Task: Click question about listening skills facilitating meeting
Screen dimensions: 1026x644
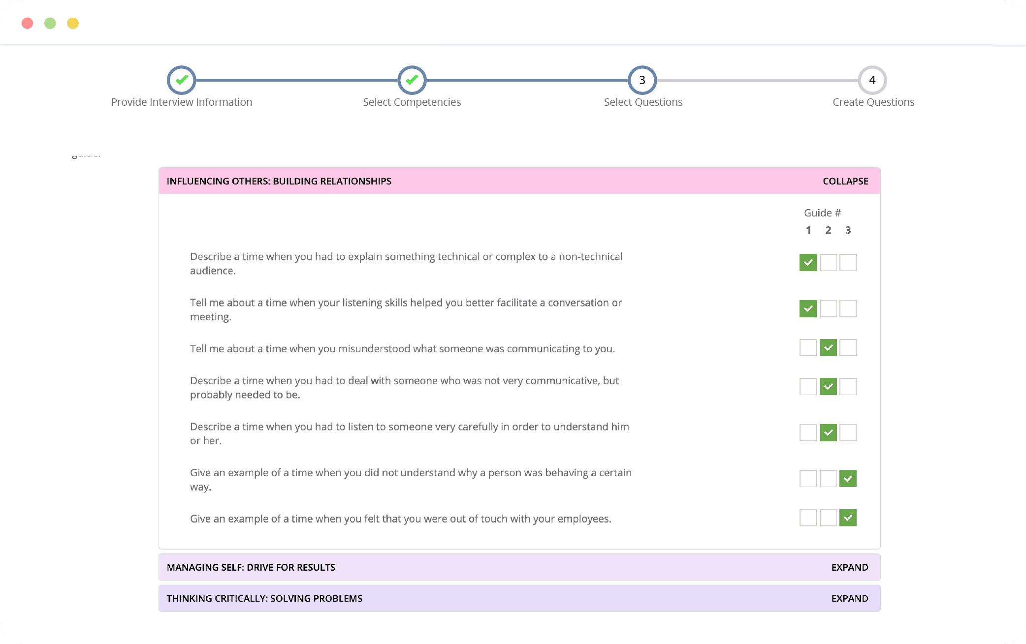Action: (x=406, y=309)
